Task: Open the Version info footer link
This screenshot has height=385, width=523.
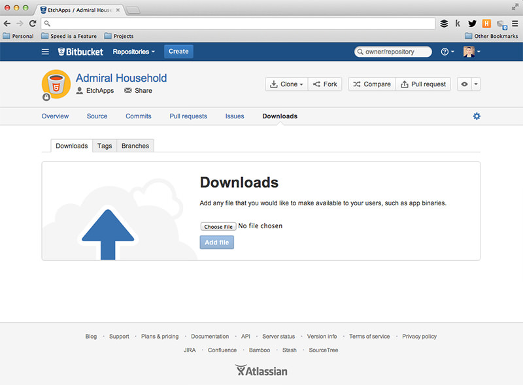Action: pyautogui.click(x=322, y=336)
